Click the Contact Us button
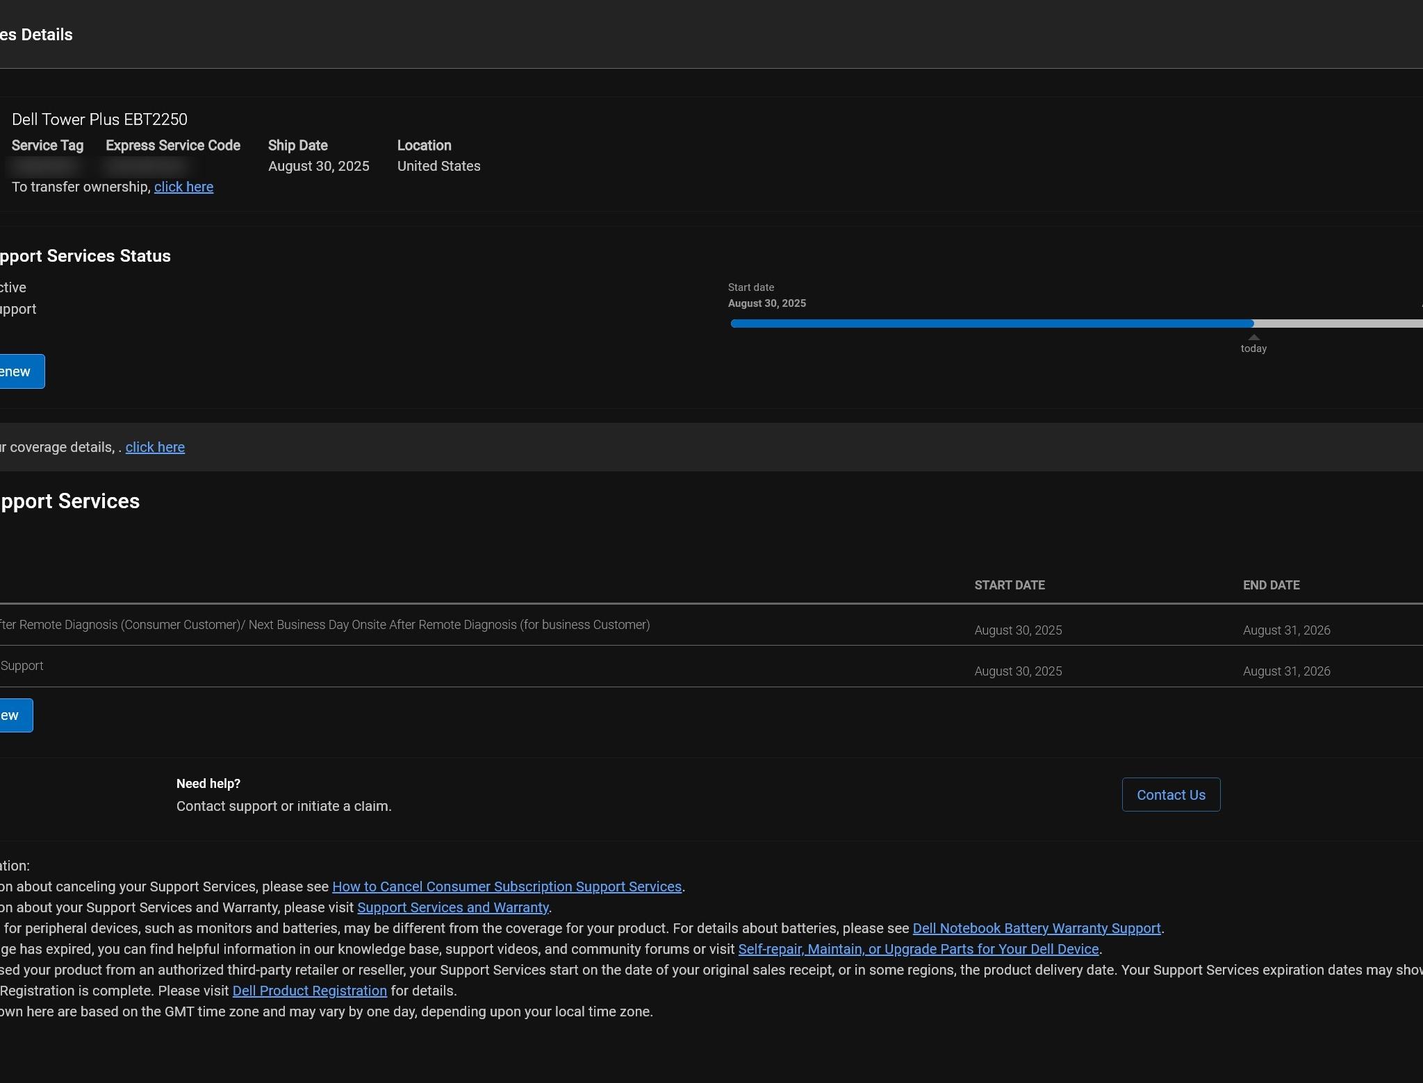 coord(1171,795)
